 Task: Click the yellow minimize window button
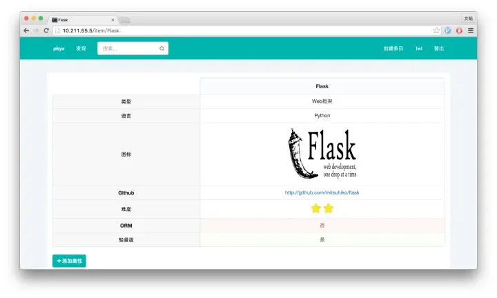tap(33, 19)
